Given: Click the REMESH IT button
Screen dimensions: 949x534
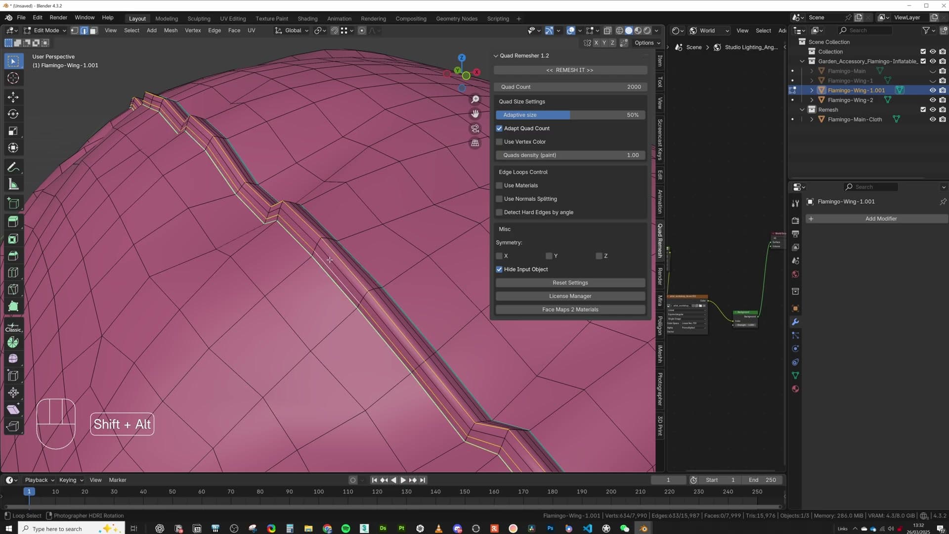Looking at the screenshot, I should click(570, 70).
